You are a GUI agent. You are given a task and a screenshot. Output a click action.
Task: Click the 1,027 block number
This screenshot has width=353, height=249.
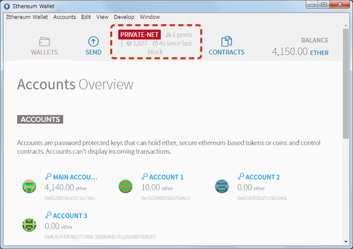(140, 43)
